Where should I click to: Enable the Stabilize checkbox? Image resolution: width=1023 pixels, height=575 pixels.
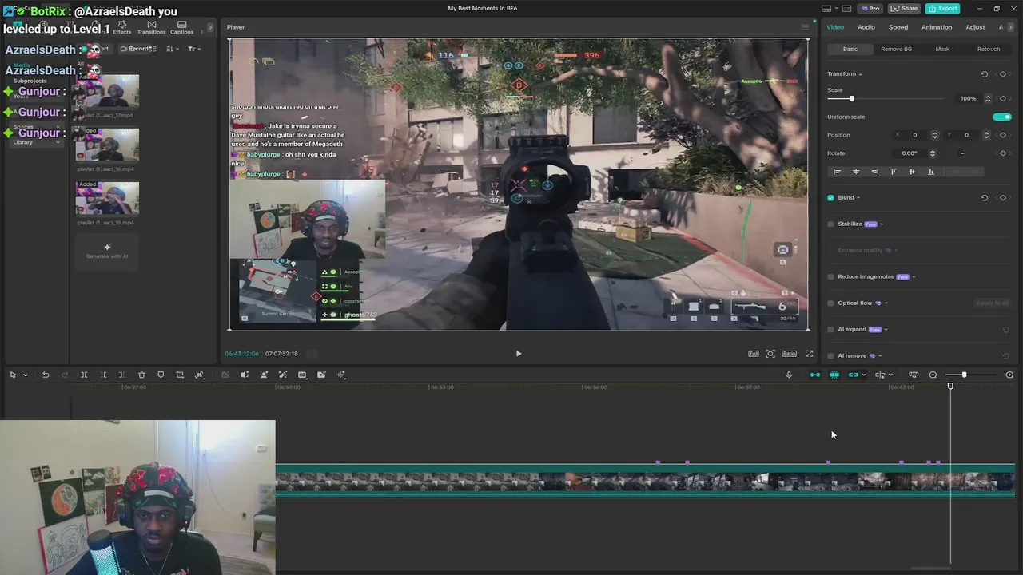click(x=830, y=224)
